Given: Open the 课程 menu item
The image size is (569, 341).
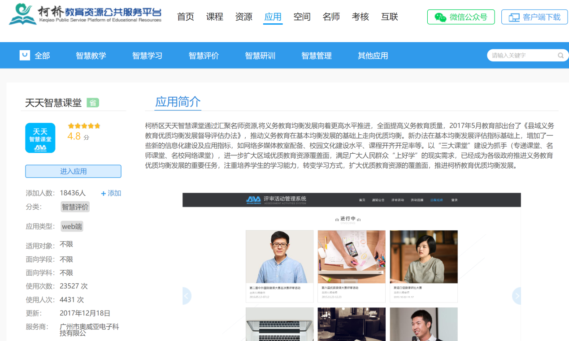Looking at the screenshot, I should 215,17.
